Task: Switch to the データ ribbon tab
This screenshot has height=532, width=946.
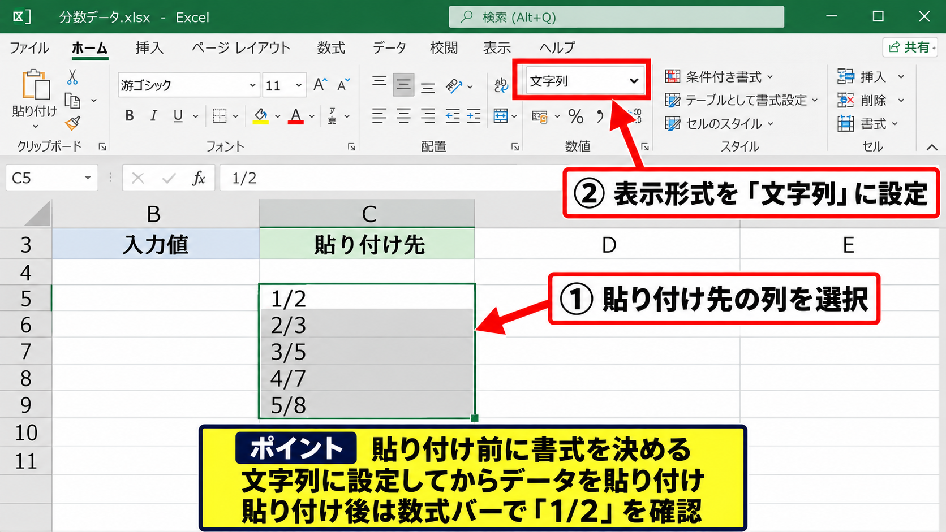Action: [x=389, y=47]
